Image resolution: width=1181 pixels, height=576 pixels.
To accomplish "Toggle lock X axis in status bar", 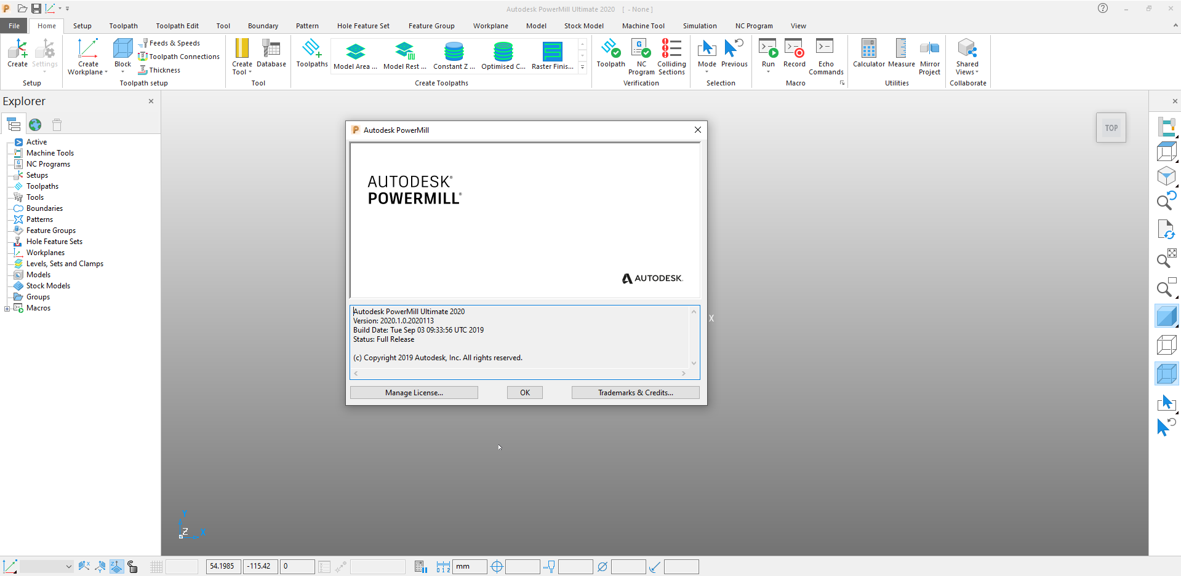I will (x=84, y=567).
